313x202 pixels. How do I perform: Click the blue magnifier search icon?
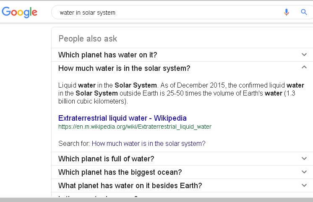(x=304, y=12)
